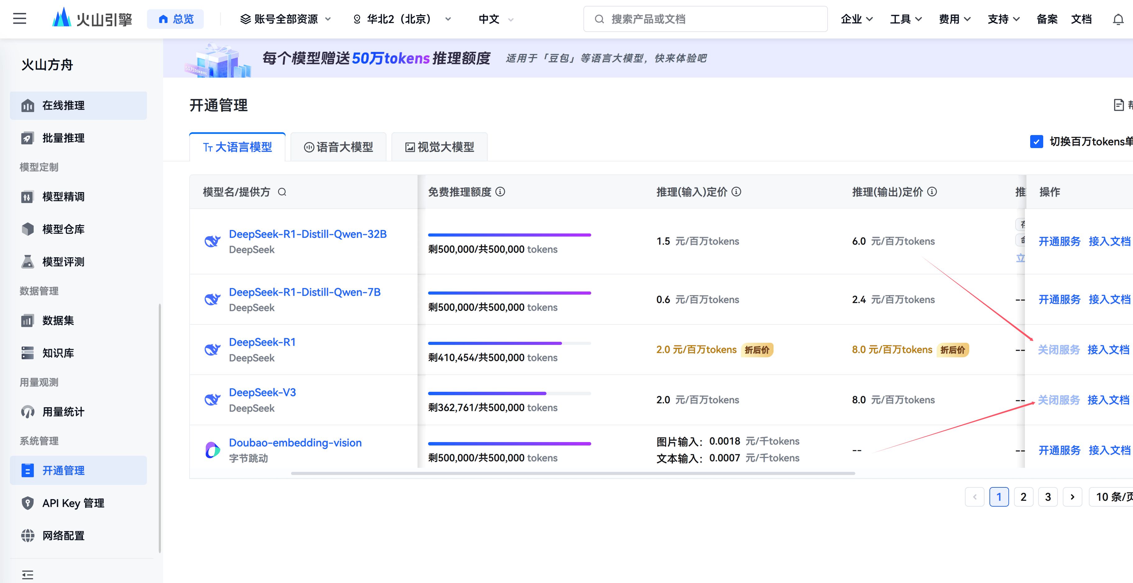Click the 模型仓库 cube icon
This screenshot has width=1133, height=583.
28,229
